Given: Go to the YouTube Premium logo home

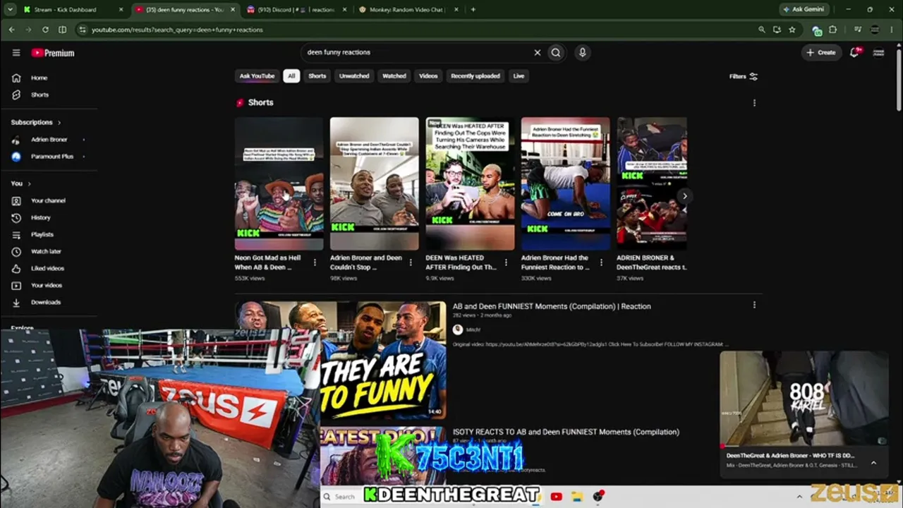Looking at the screenshot, I should coord(53,53).
